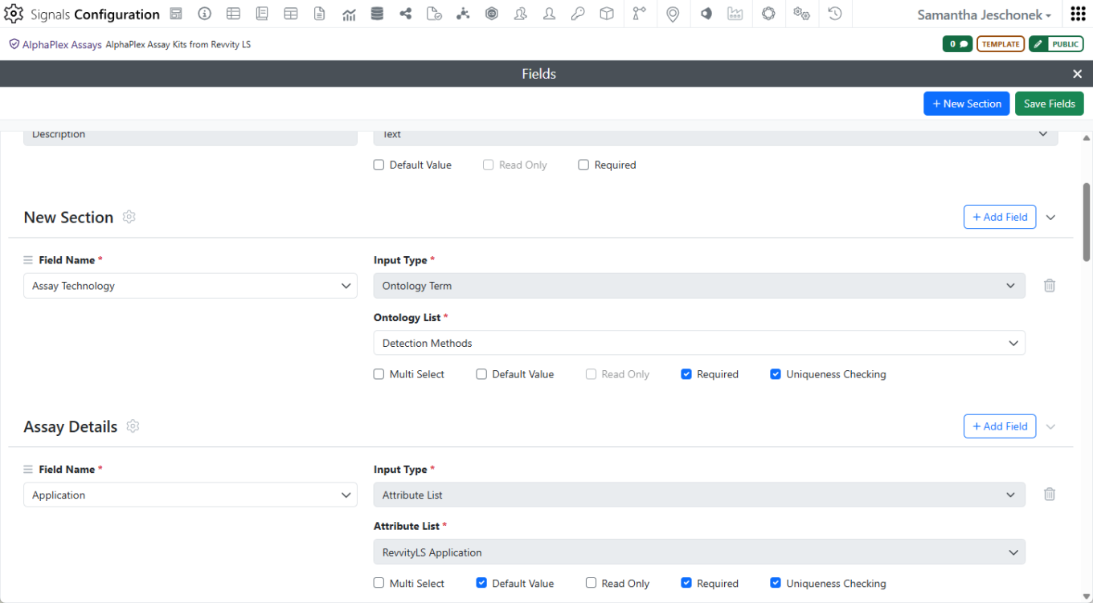Click the vertical scrollbar thumb
This screenshot has width=1093, height=603.
tap(1087, 222)
